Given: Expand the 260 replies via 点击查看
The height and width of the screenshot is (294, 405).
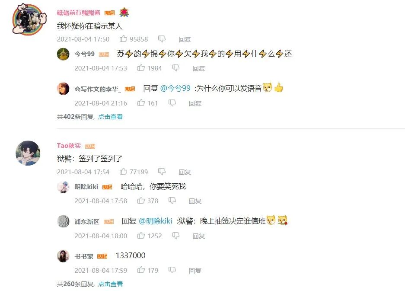Looking at the screenshot, I should [x=110, y=284].
